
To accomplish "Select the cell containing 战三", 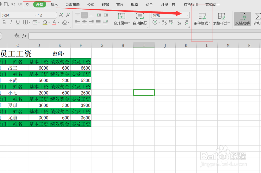I will click(x=18, y=68).
